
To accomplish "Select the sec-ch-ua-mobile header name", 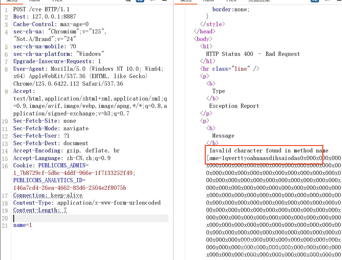I will click(x=39, y=46).
